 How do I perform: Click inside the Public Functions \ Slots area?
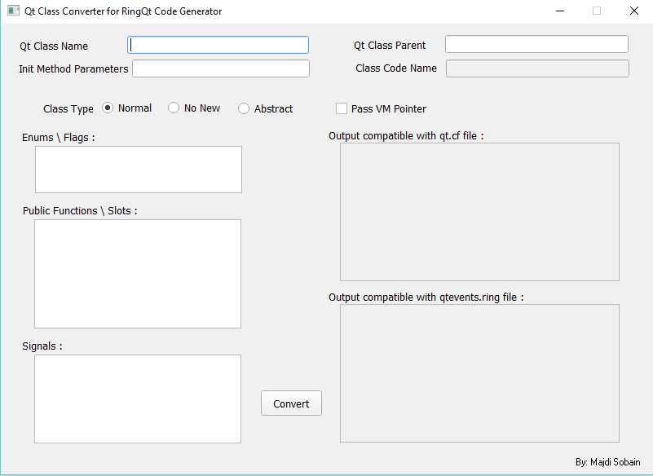click(137, 273)
